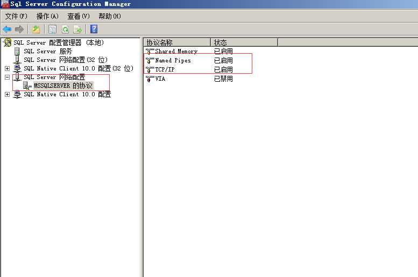Select the TCP/IP protocol row
Image resolution: width=418 pixels, height=277 pixels.
click(165, 69)
